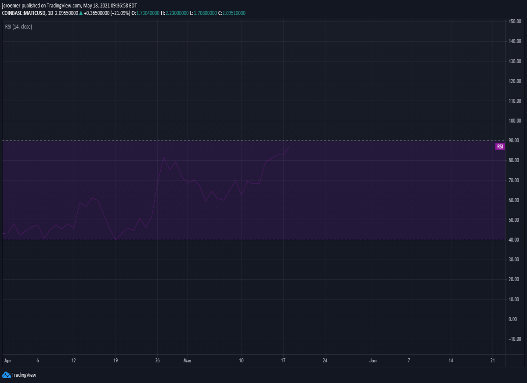The image size is (527, 383).
Task: Click the COINBASE:MATICUSD symbol title
Action: click(23, 13)
